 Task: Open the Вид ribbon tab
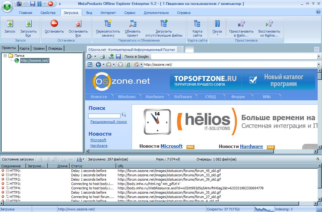coord(89,13)
